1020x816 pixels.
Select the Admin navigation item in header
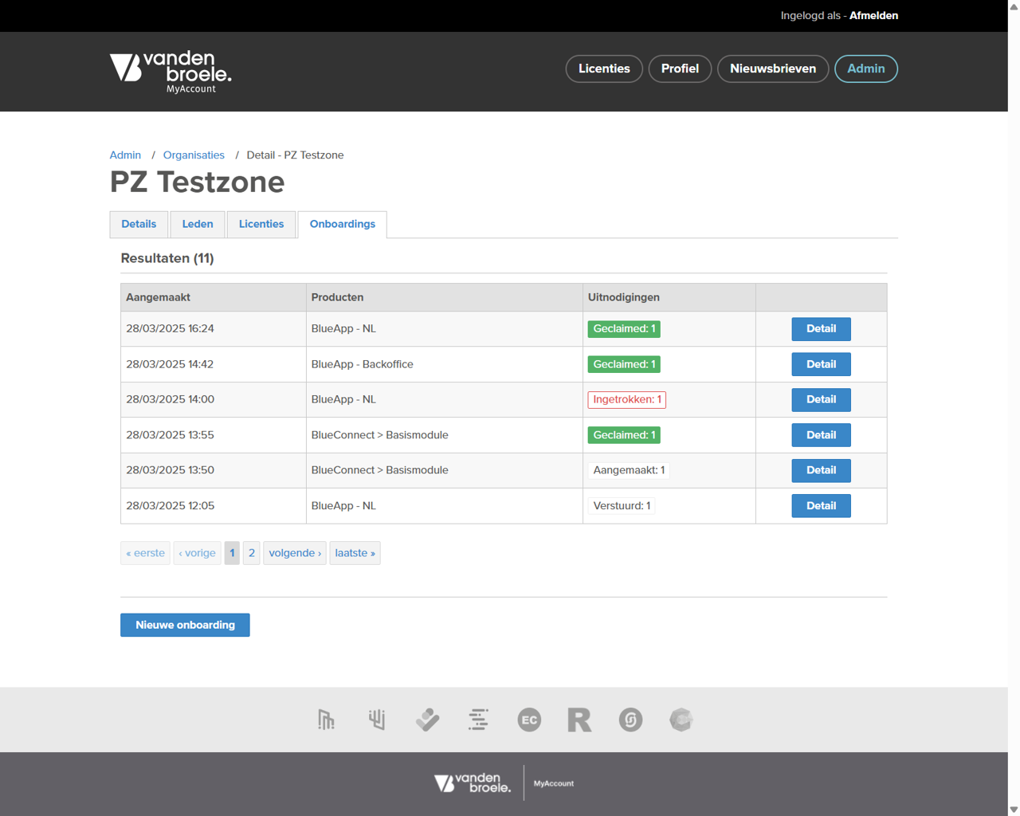(866, 69)
